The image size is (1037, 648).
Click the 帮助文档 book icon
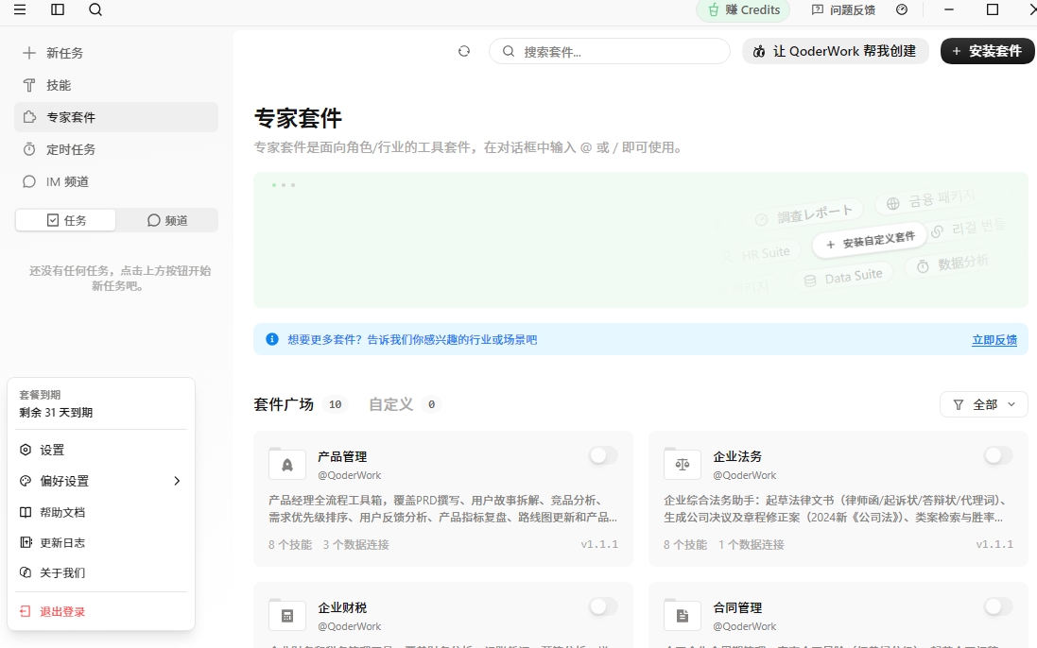(x=26, y=512)
